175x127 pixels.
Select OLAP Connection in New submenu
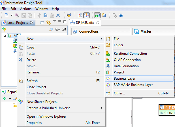pos(139,60)
